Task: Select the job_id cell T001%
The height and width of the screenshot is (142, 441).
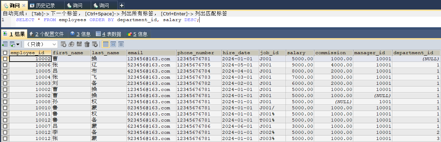Action: [272, 120]
